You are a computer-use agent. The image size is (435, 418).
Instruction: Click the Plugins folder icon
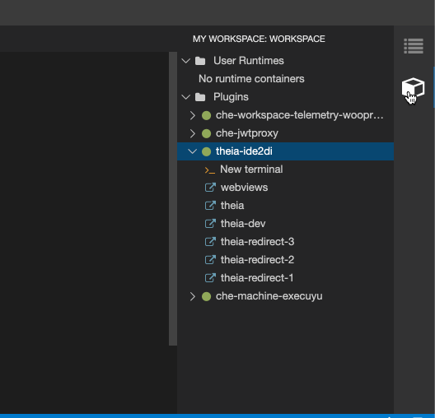[200, 97]
